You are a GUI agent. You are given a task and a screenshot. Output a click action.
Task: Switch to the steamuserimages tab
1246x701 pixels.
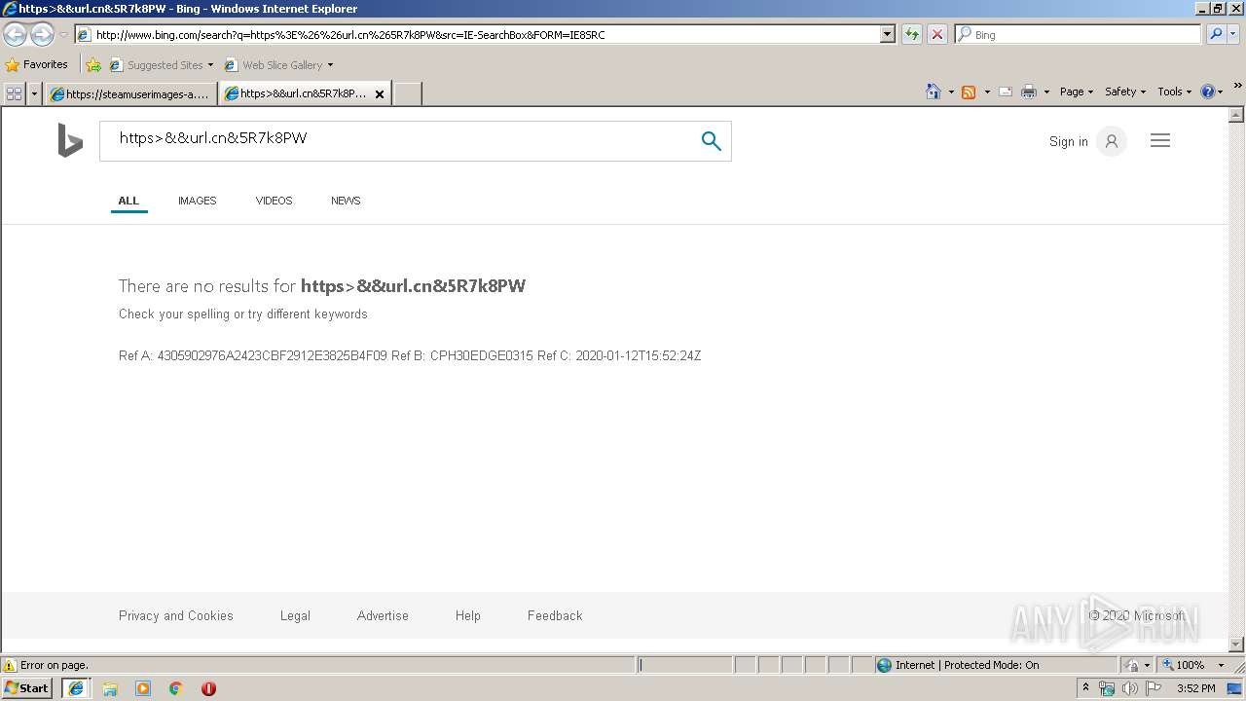(x=131, y=93)
